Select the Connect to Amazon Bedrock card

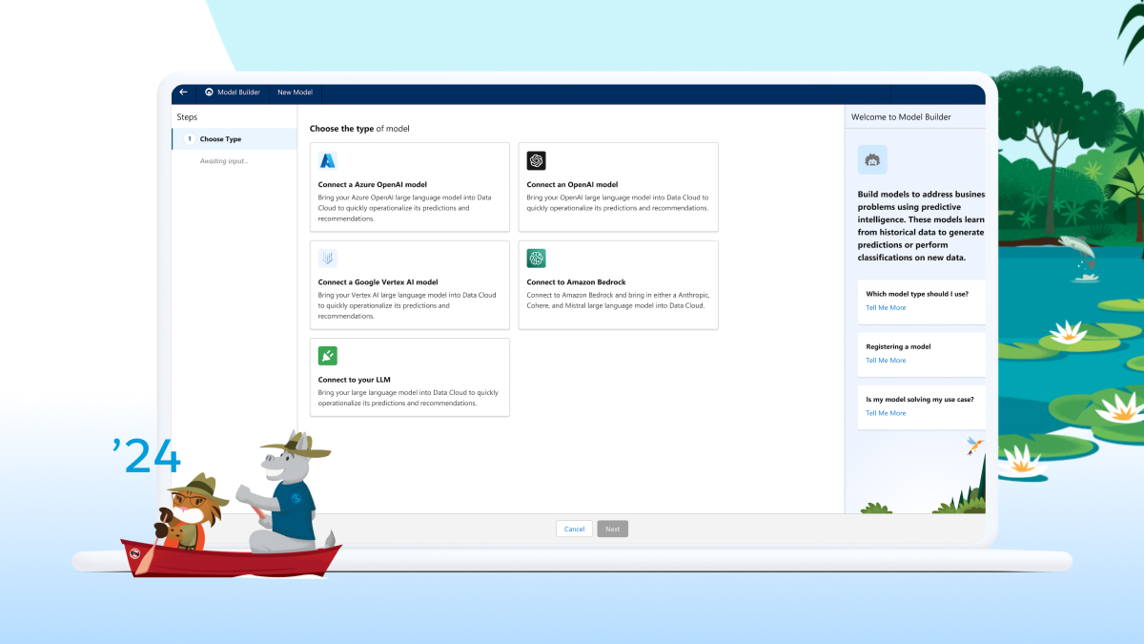[618, 284]
